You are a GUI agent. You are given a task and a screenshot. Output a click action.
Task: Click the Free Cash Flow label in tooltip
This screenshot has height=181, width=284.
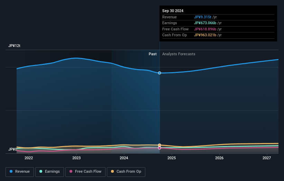point(175,29)
